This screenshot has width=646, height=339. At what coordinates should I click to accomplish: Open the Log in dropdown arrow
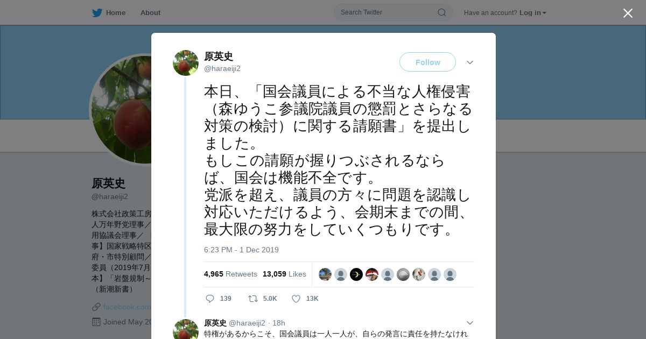click(x=544, y=13)
